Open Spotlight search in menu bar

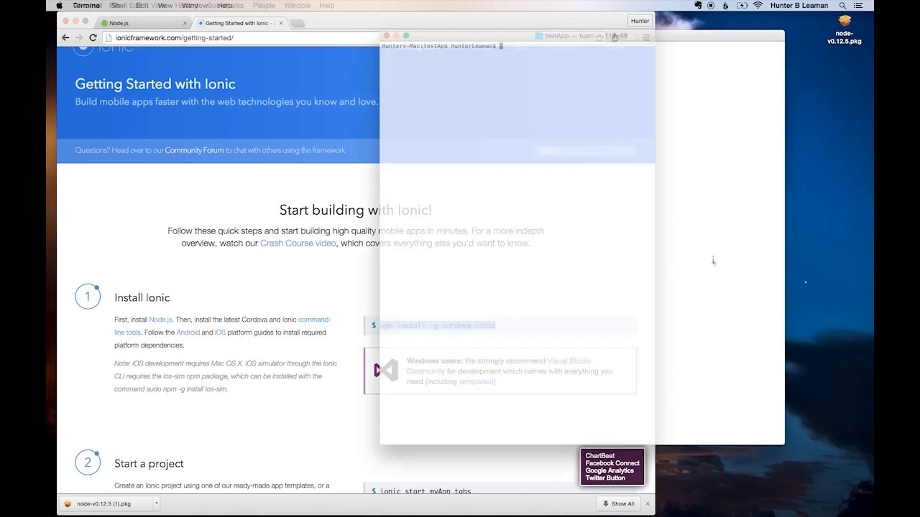coord(842,5)
